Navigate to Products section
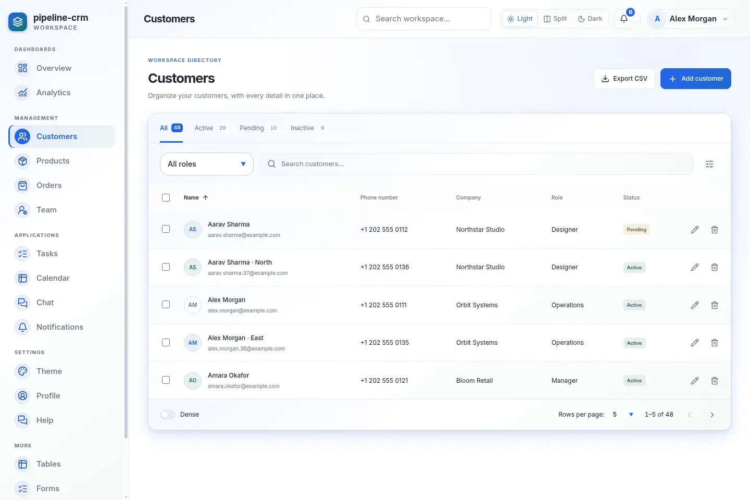The height and width of the screenshot is (500, 750). point(62,161)
